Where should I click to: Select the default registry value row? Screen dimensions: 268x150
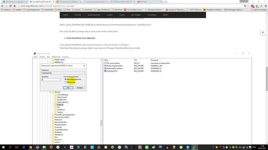click(x=113, y=63)
